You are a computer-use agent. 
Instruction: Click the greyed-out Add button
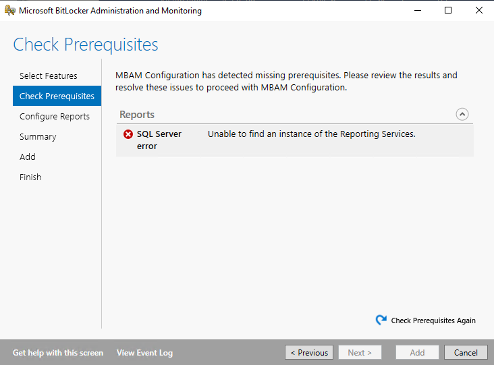pyautogui.click(x=417, y=352)
